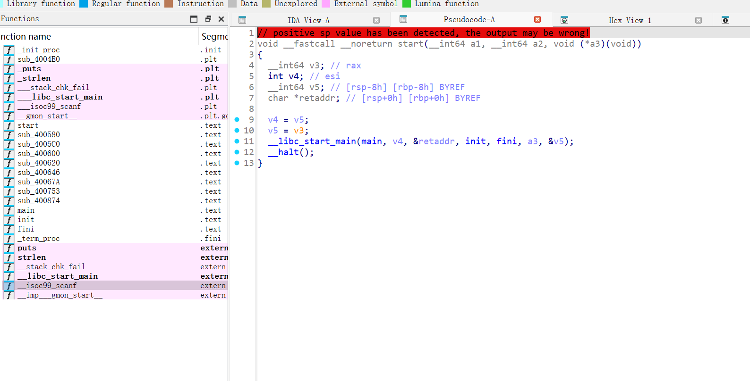Toggle breakpoint dot on line 9
Screen dimensions: 750x381
[237, 120]
